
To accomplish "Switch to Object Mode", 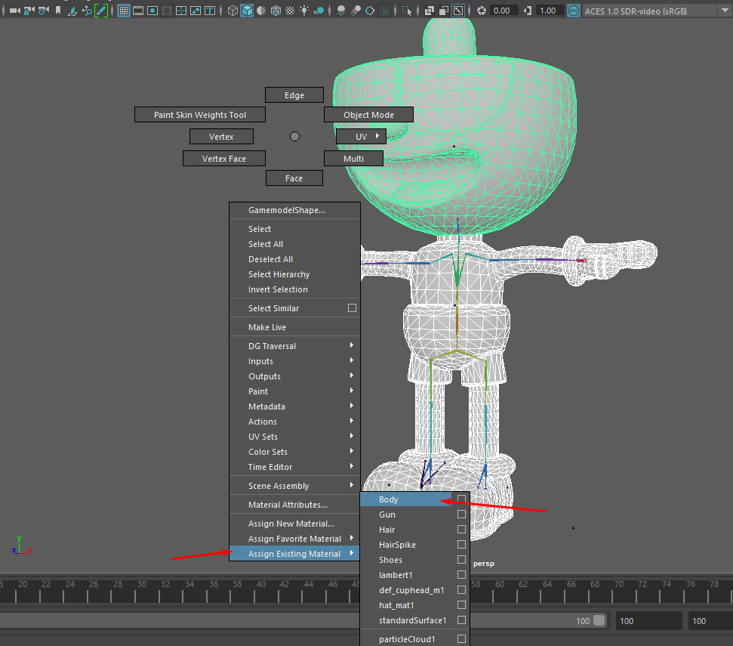I will [x=368, y=115].
